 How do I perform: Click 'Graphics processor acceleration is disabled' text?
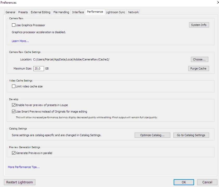click(39, 32)
